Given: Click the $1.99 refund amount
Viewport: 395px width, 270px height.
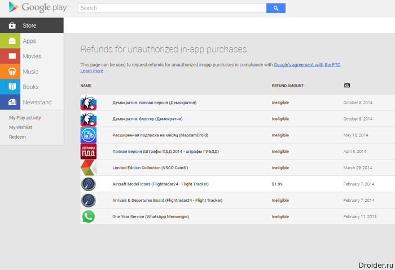Looking at the screenshot, I should tap(277, 184).
